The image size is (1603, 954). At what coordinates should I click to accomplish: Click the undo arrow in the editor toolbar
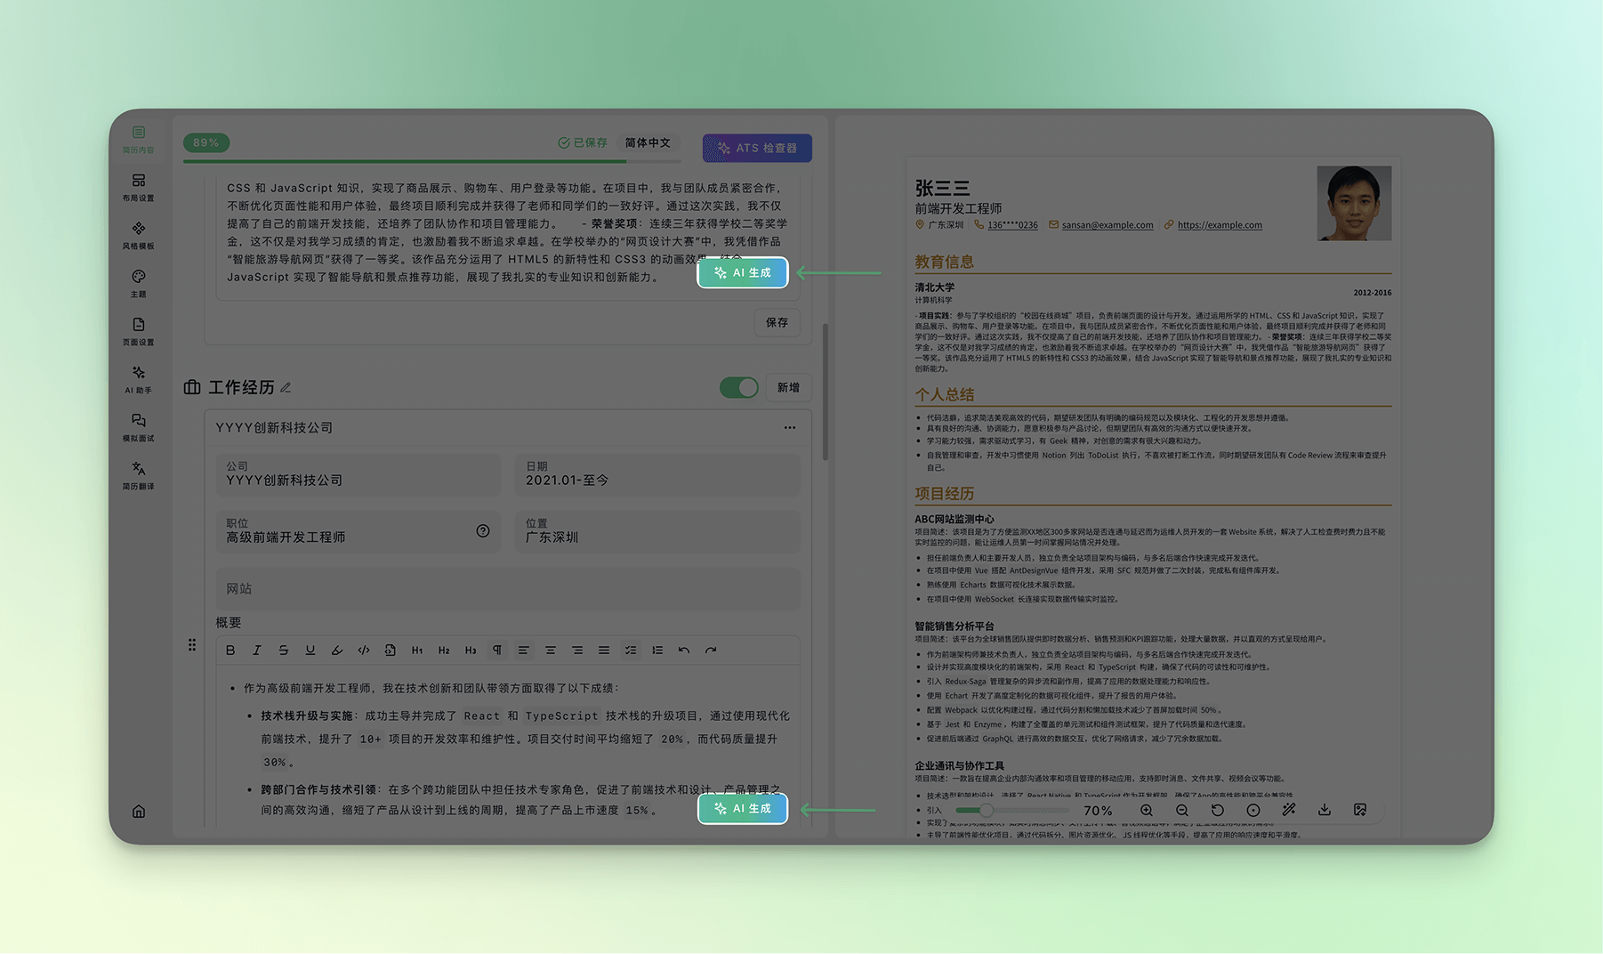tap(684, 651)
